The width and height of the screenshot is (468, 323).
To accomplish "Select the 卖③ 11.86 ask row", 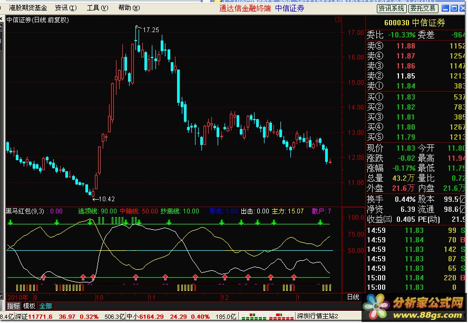I will pyautogui.click(x=415, y=66).
